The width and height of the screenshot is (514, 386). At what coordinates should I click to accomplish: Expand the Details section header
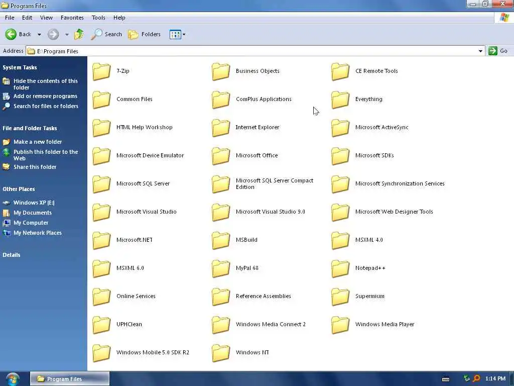pyautogui.click(x=12, y=255)
